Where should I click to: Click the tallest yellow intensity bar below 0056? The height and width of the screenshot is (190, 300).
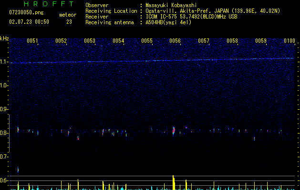[174, 182]
